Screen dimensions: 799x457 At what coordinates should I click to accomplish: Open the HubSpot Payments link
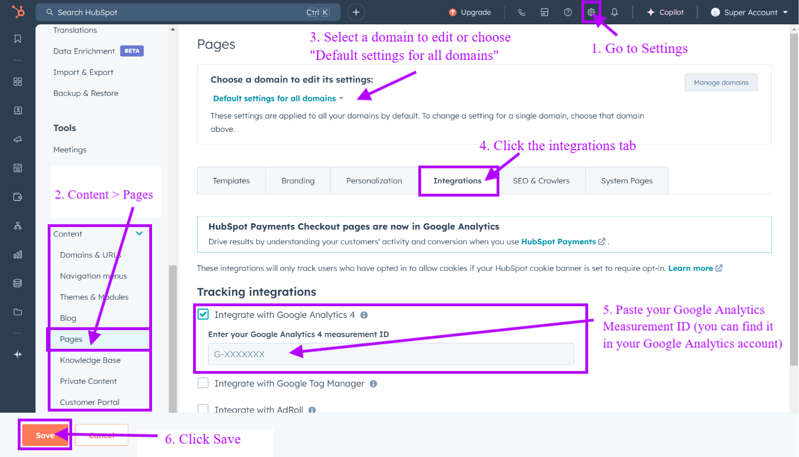(x=563, y=242)
